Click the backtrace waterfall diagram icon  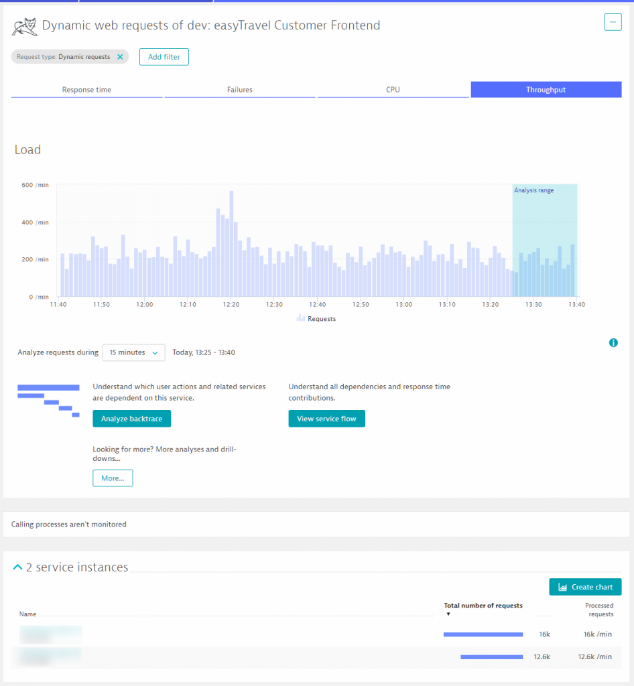(x=48, y=401)
